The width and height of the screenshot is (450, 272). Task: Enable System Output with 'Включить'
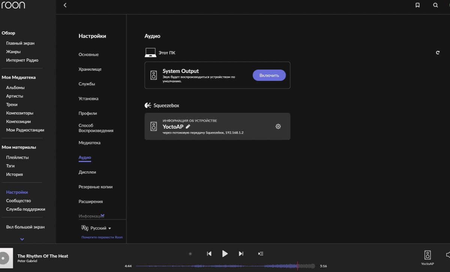click(269, 75)
